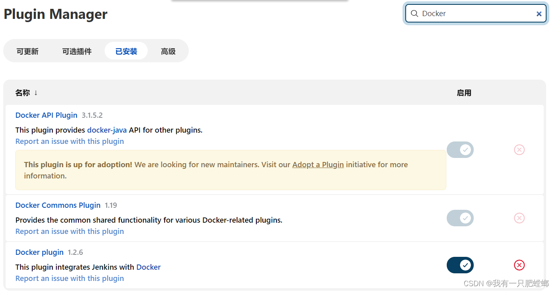555x291 pixels.
Task: Click 'This plugin is up for adoption!' text
Action: click(x=78, y=165)
